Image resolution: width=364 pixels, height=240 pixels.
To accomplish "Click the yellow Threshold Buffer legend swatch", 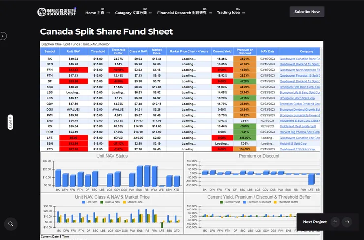I will click(275, 202).
